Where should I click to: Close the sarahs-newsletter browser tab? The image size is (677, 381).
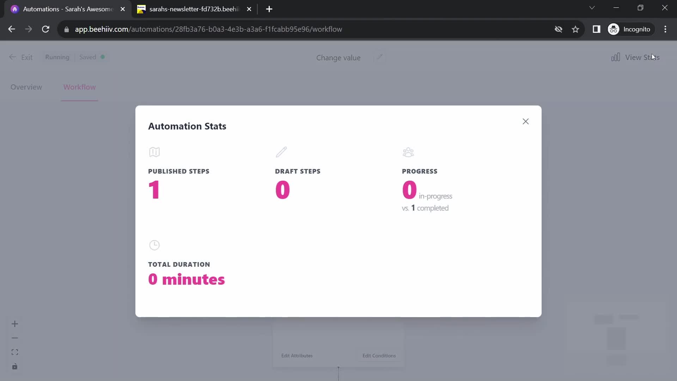click(249, 9)
